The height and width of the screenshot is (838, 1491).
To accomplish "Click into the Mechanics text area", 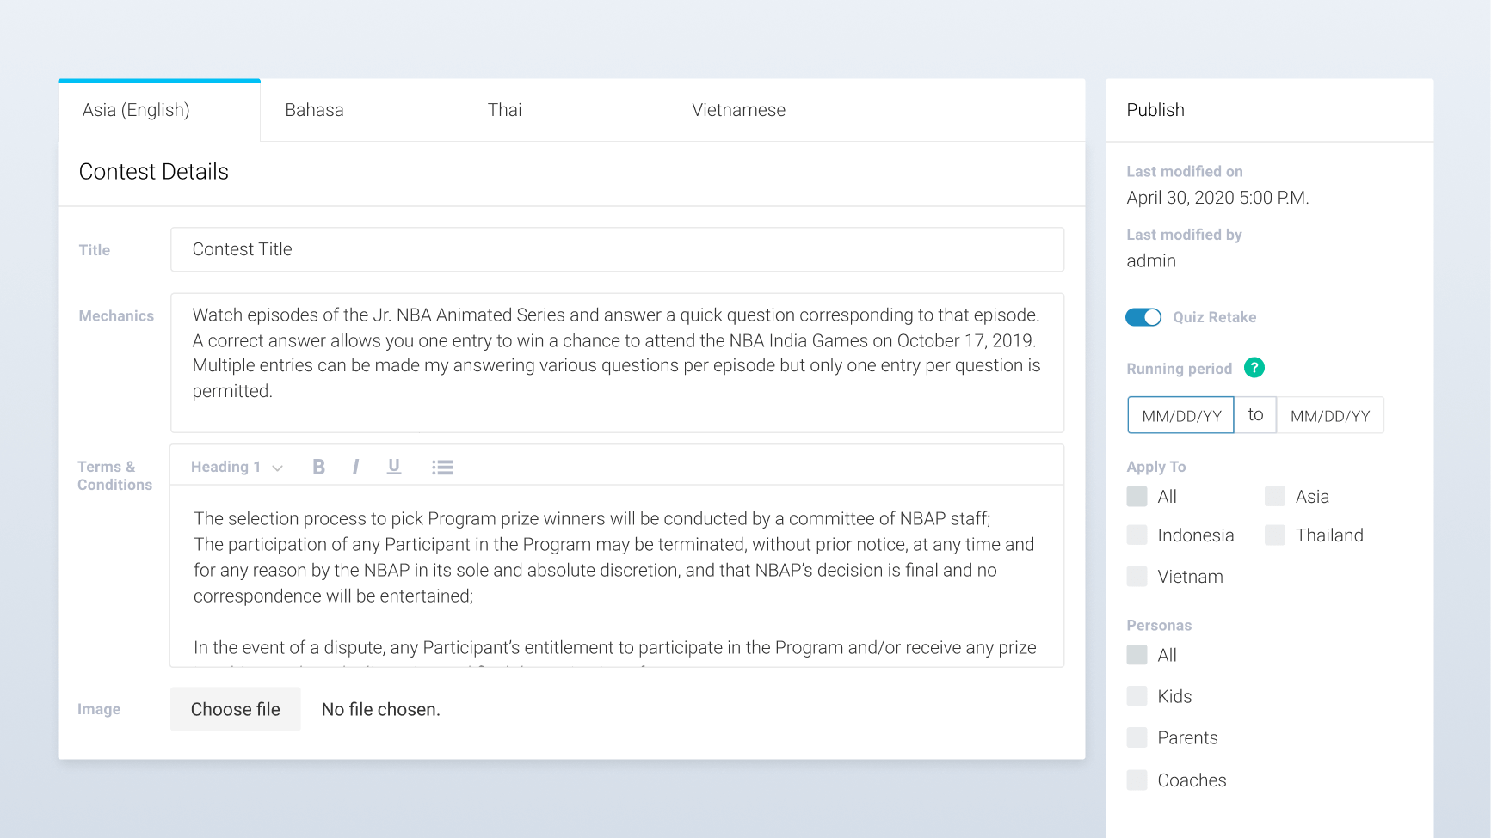I will coord(617,362).
